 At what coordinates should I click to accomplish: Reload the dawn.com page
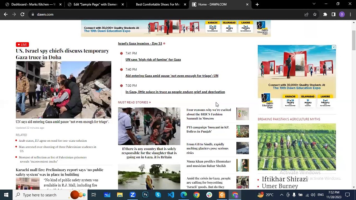pos(23,14)
